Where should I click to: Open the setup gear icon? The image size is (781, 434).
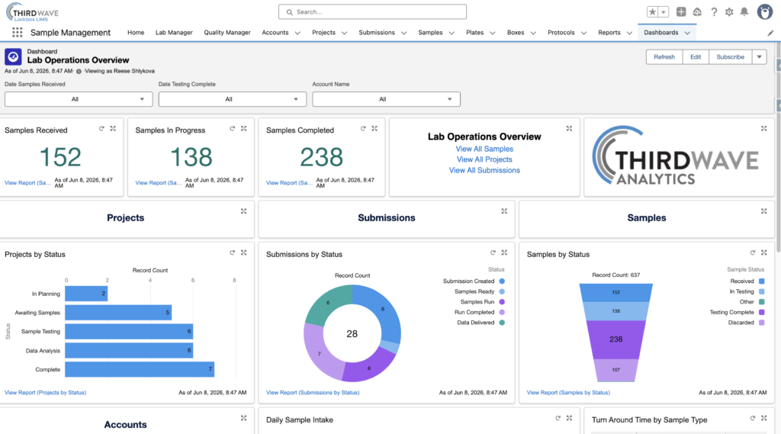tap(729, 12)
